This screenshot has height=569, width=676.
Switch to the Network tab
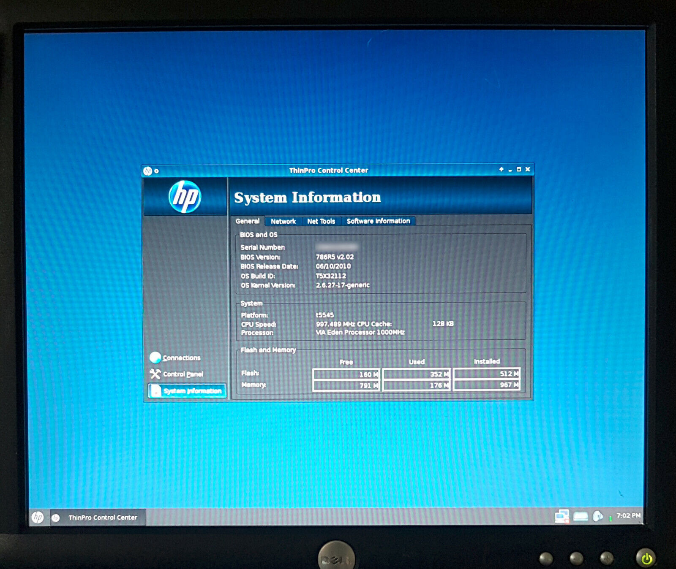coord(283,221)
